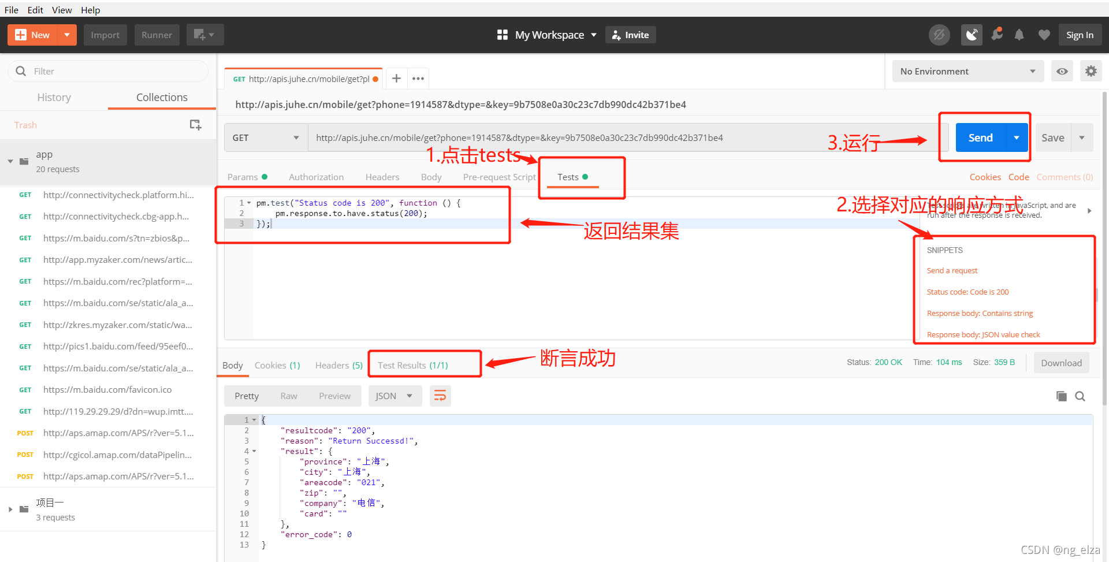Collapse the app collection folder
This screenshot has height=562, width=1109.
pos(10,161)
